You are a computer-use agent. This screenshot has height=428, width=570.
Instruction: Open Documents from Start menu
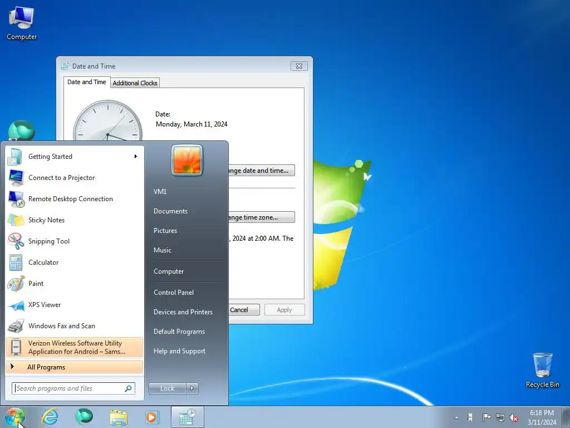(x=170, y=211)
